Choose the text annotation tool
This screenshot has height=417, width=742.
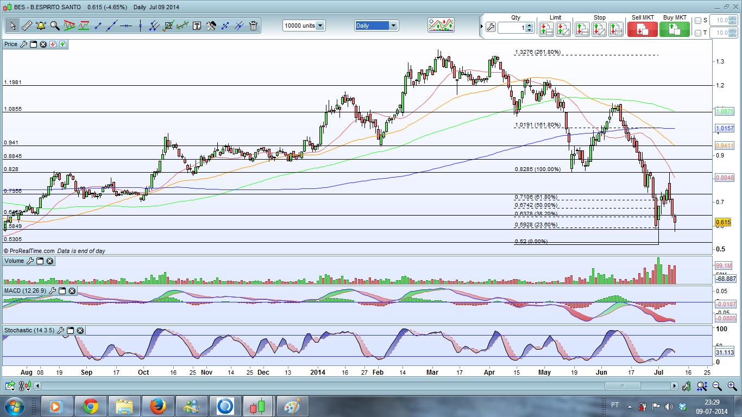(197, 26)
